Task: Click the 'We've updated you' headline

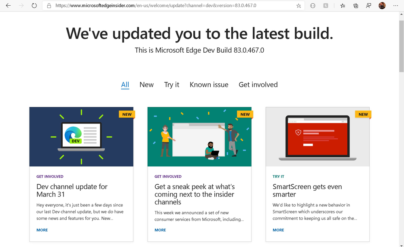Action: coord(199,34)
